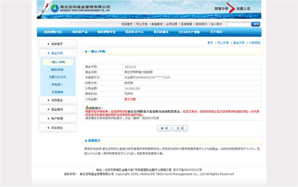Viewport: 298px width, 187px height.
Task: Focus the search input field
Action: tap(238, 24)
